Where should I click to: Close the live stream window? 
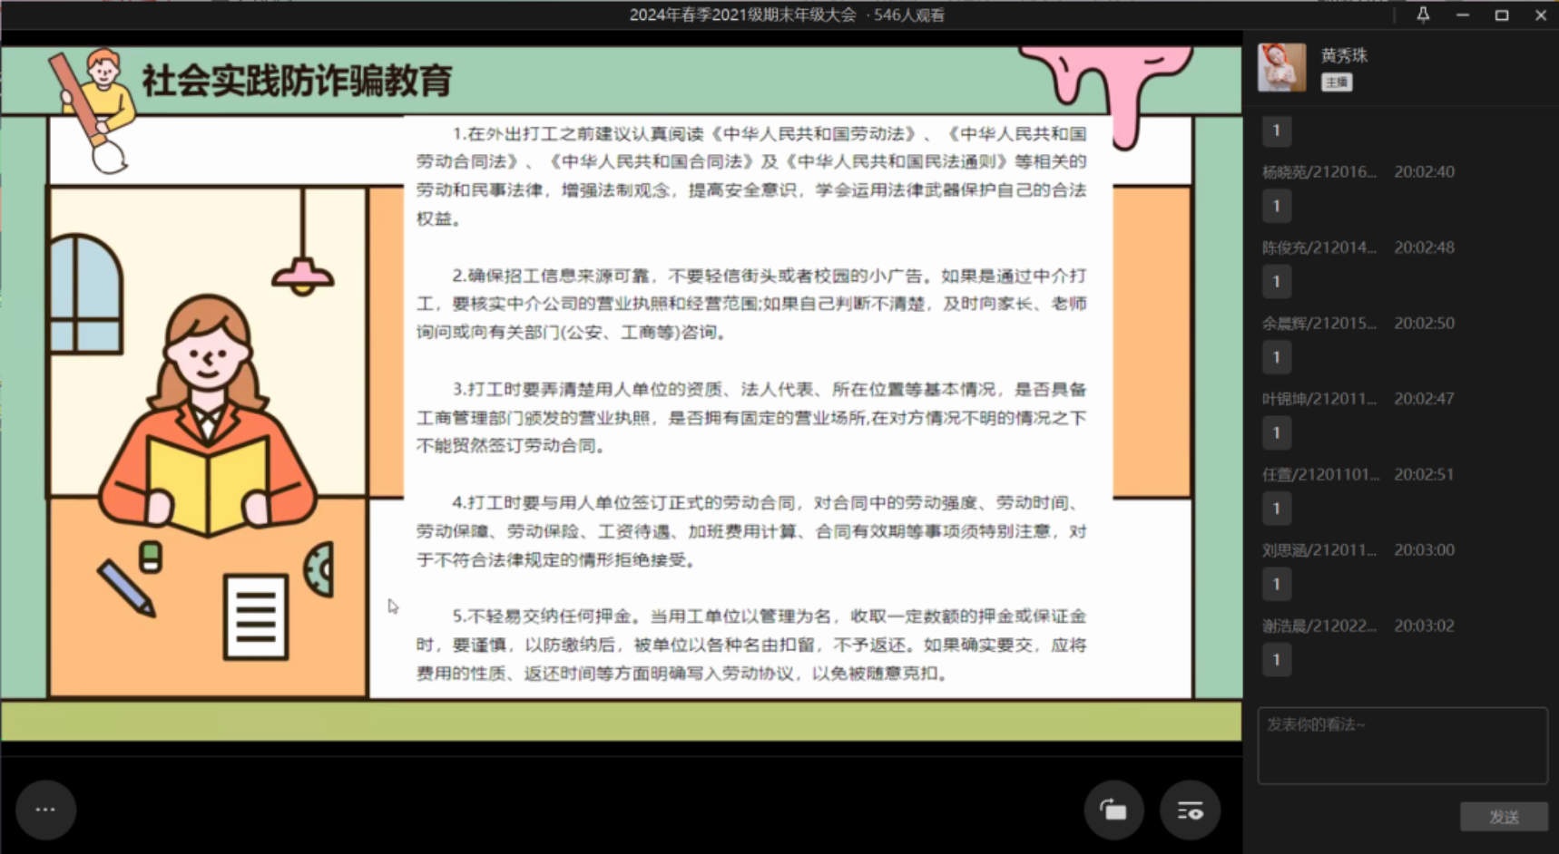coord(1541,15)
